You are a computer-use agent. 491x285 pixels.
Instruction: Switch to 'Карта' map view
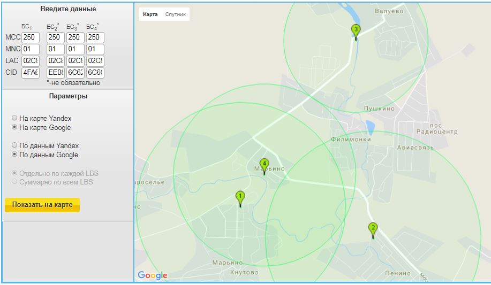click(x=150, y=14)
